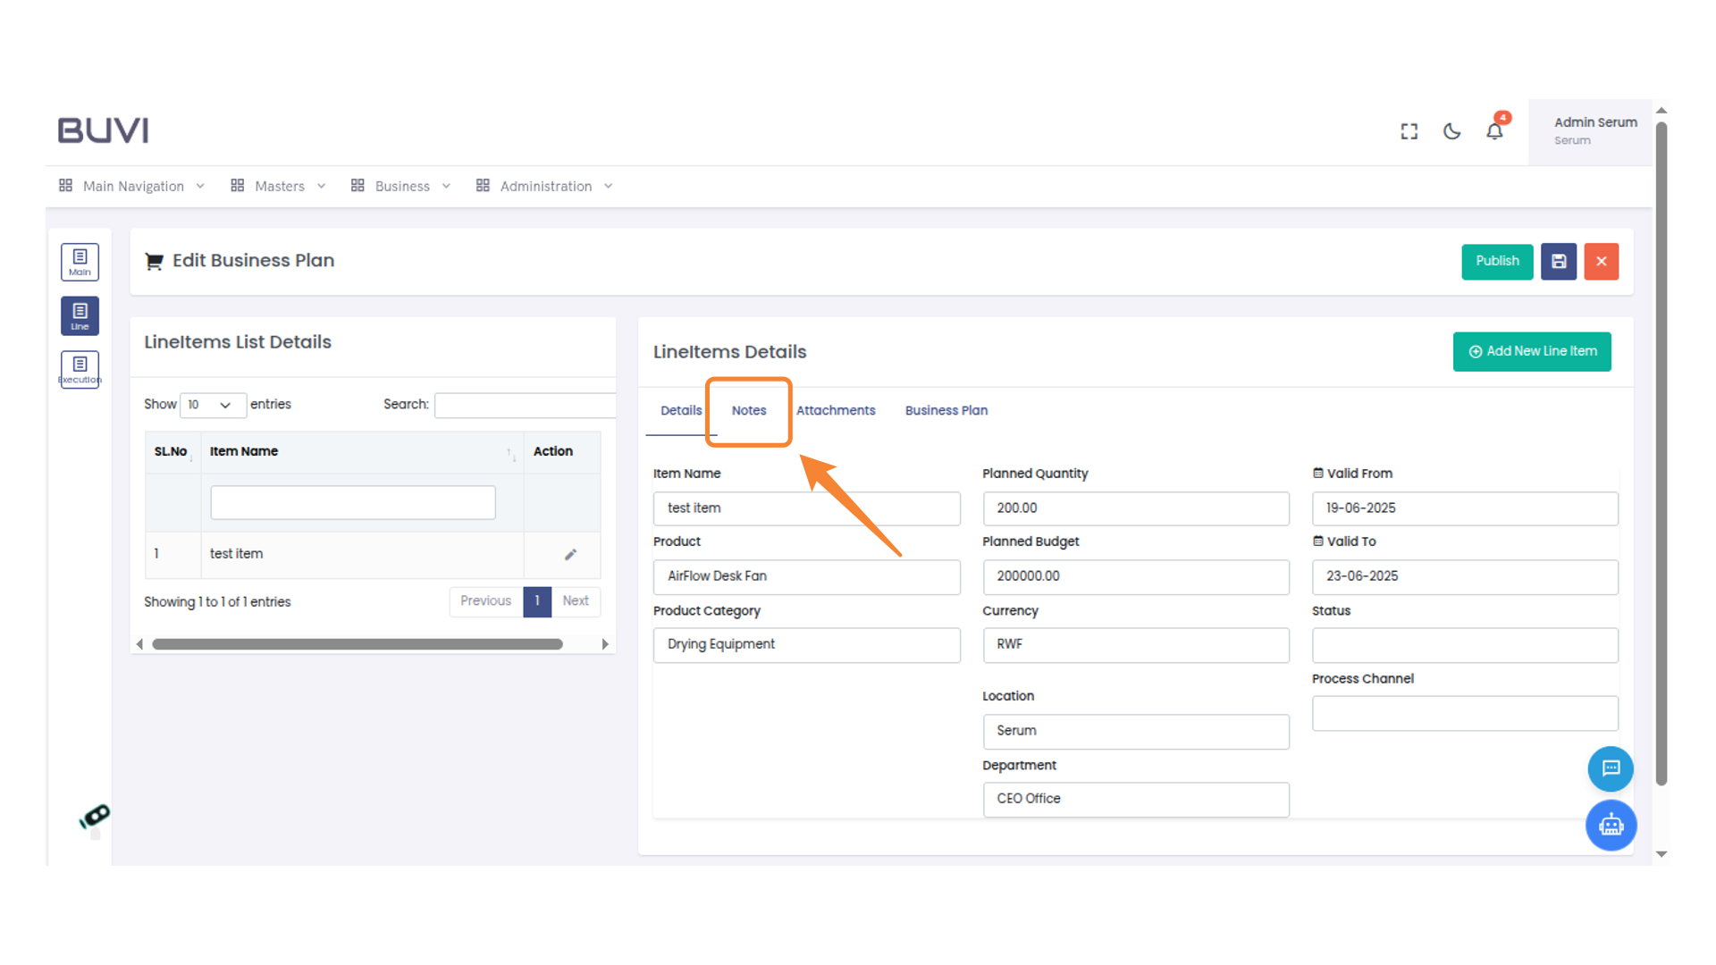Open the chat bubble in the bottom corner
The width and height of the screenshot is (1716, 965).
[x=1611, y=769]
